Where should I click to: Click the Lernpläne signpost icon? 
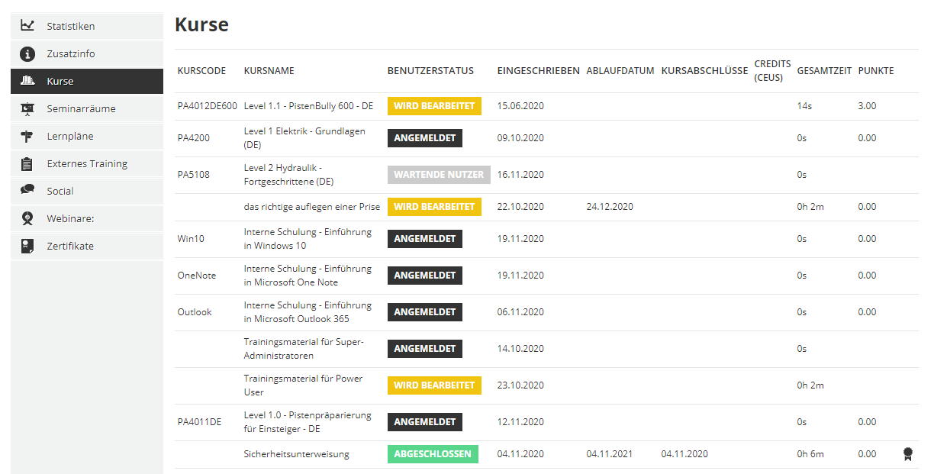click(x=27, y=137)
